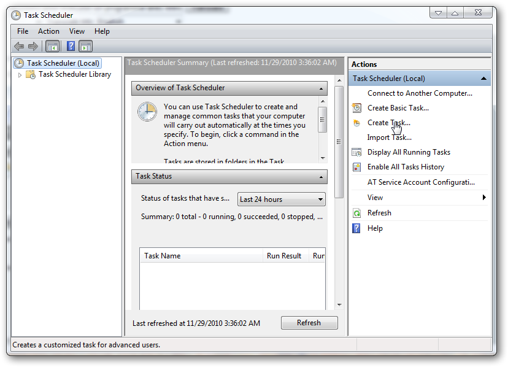Click the View submenu arrow in Actions

coord(484,198)
